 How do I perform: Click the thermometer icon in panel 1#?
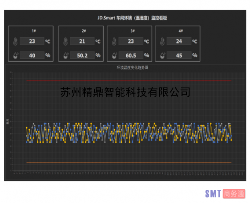(x=15, y=41)
